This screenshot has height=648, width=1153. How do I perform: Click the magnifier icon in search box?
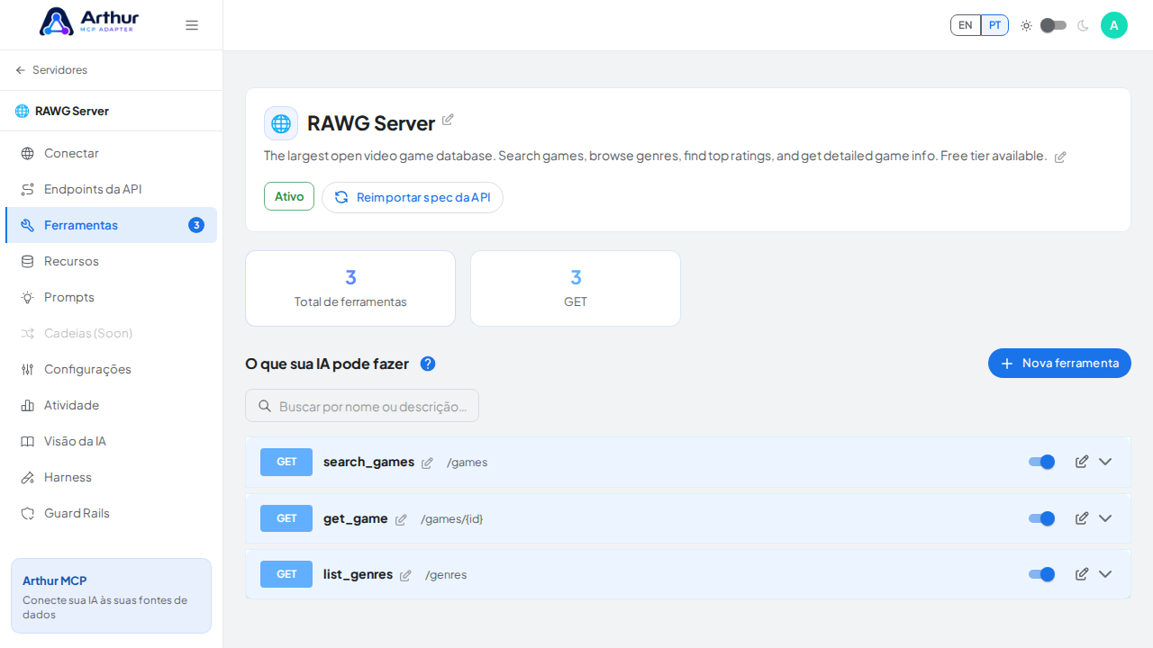[x=265, y=406]
